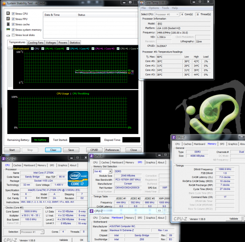This screenshot has height=242, width=245.
Task: Toggle the Stress FPU checkbox
Action: pos(13,19)
